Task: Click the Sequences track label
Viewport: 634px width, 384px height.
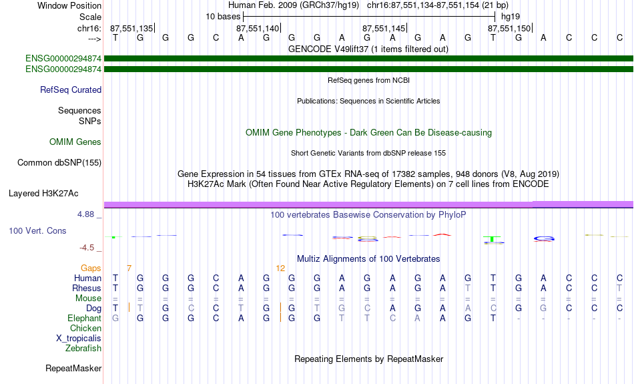Action: [79, 110]
